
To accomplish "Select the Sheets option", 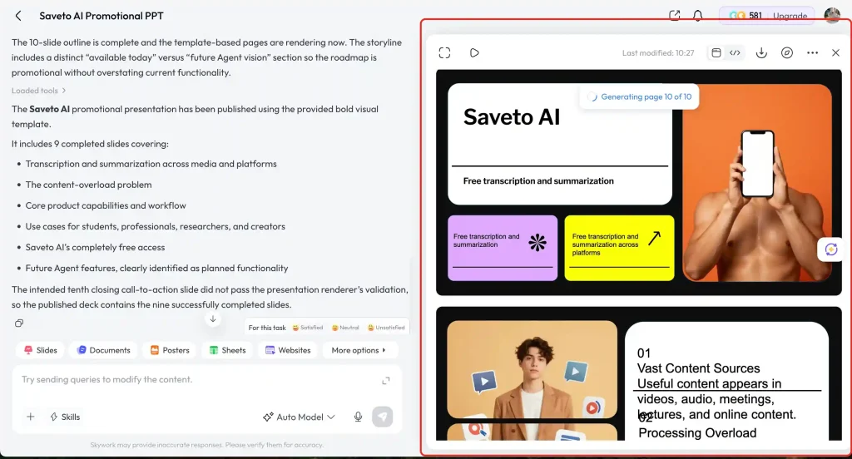I will (x=228, y=350).
